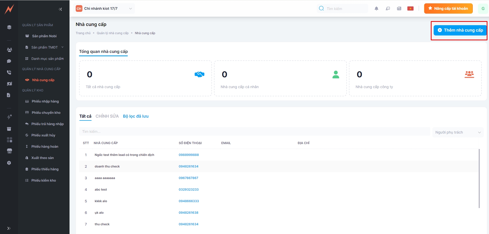
Task: Open the Chi nhánh kiot 17/7 branch dropdown
Action: tap(104, 8)
